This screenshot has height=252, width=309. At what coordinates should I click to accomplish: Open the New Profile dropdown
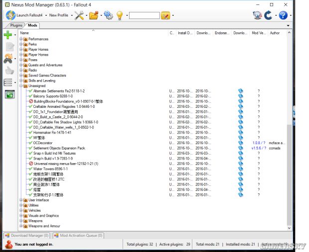point(60,15)
